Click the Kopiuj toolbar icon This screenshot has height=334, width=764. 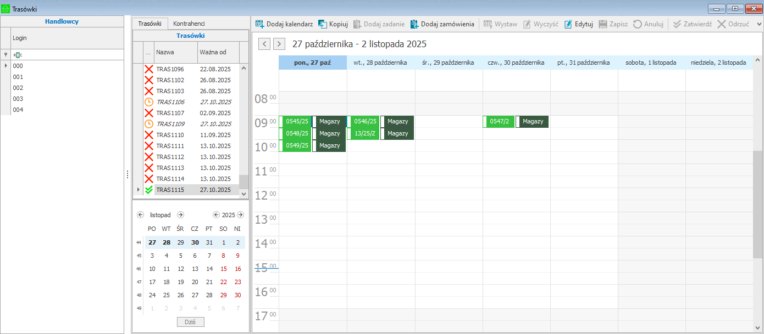click(x=323, y=24)
